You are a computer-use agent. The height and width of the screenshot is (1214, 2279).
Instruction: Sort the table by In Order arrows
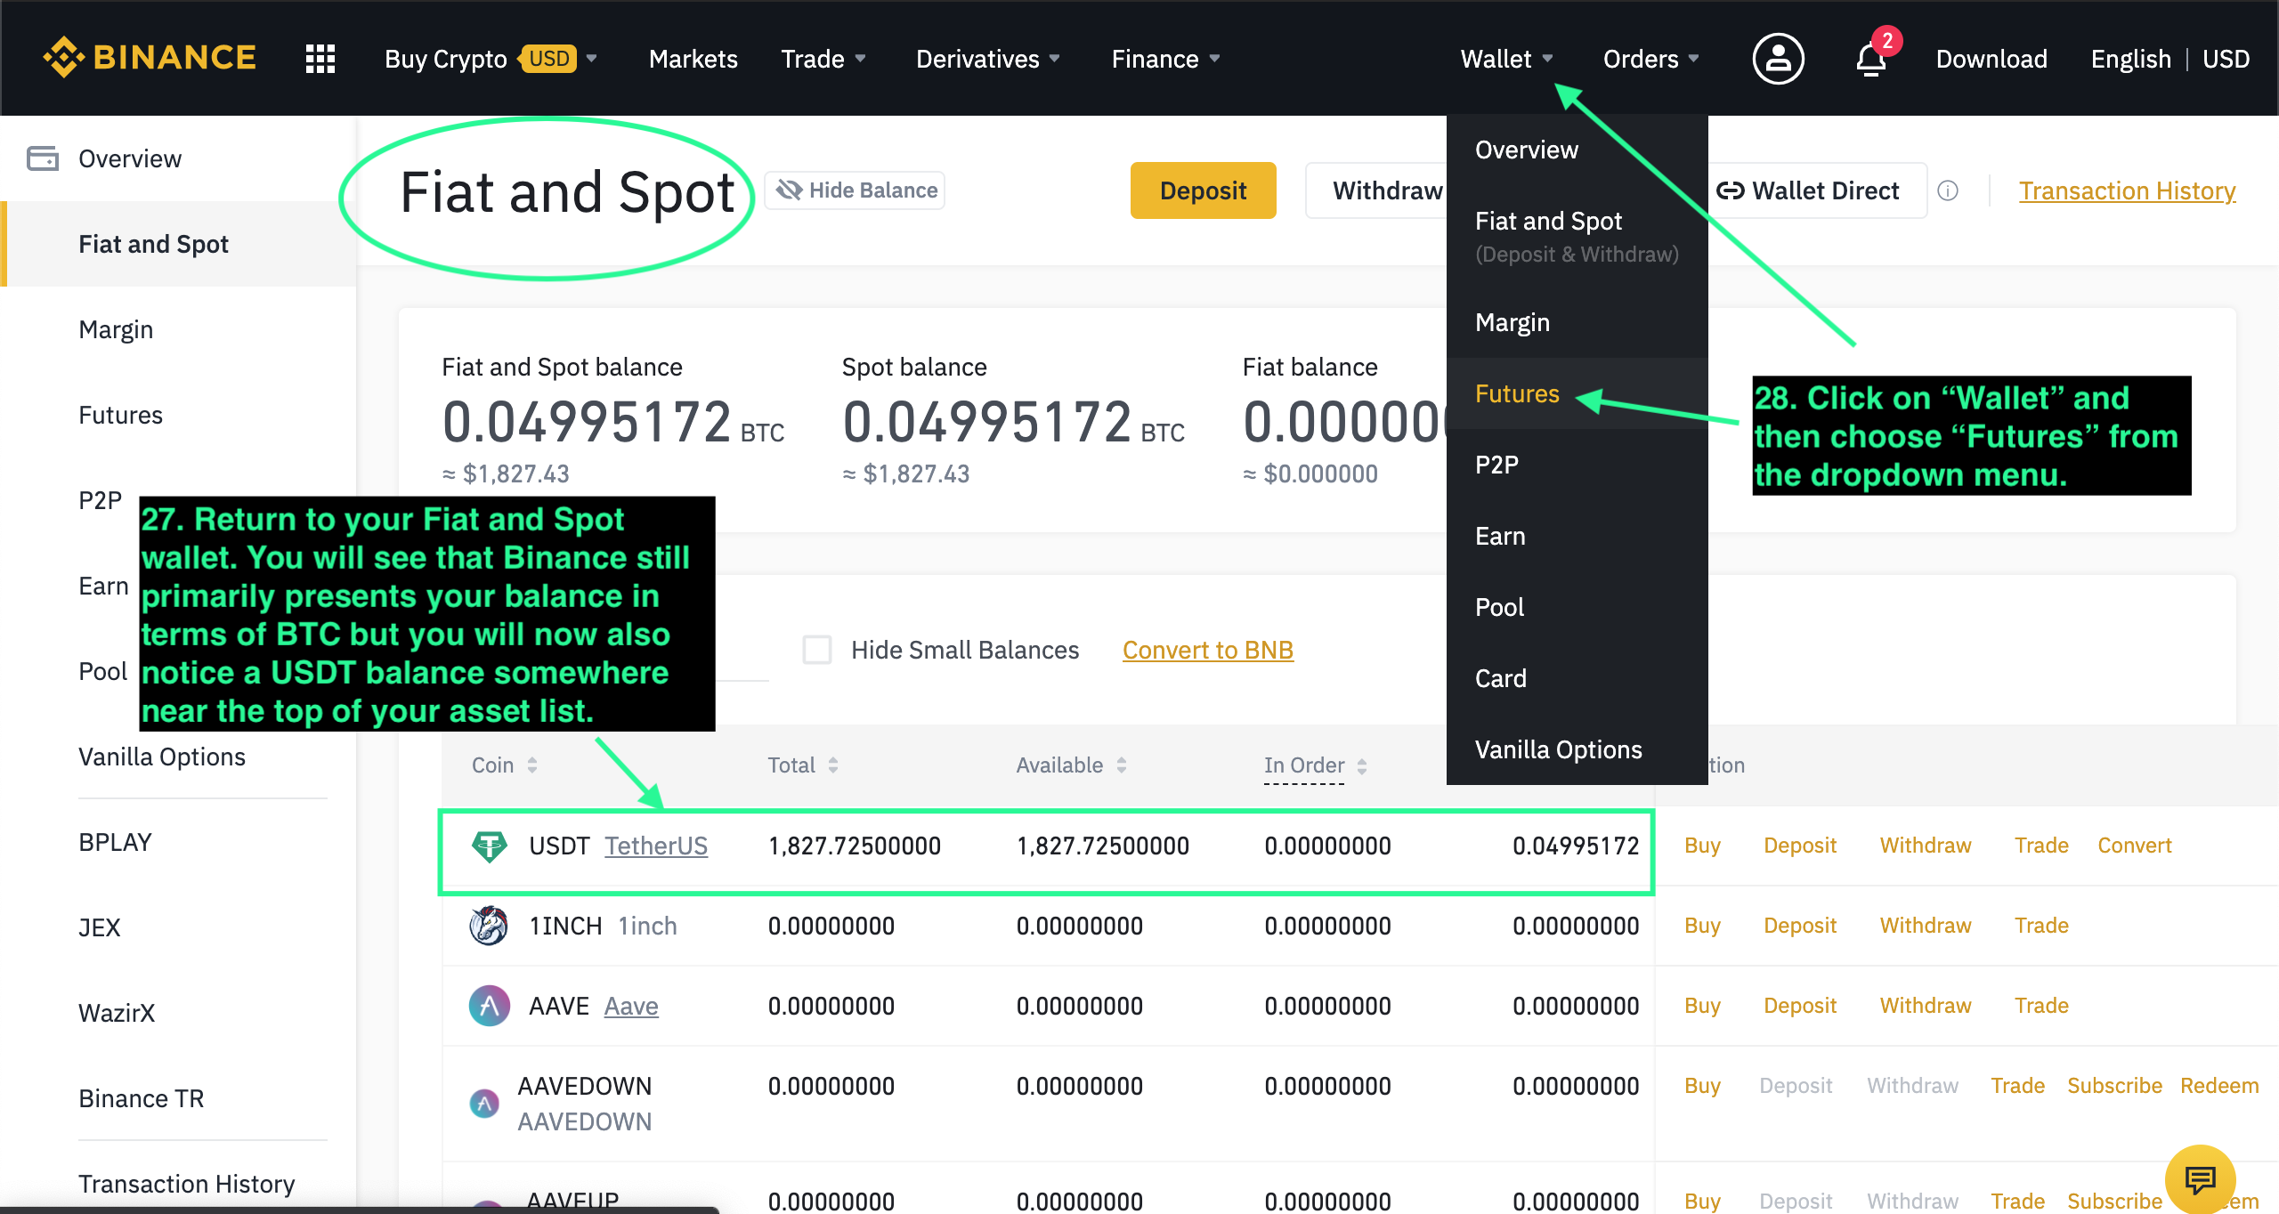tap(1362, 765)
